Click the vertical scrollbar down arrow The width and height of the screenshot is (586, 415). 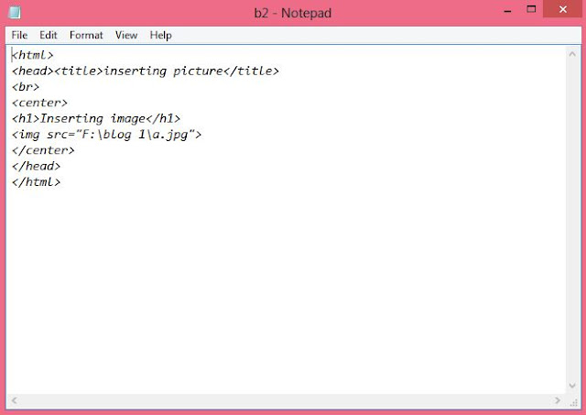pyautogui.click(x=572, y=385)
